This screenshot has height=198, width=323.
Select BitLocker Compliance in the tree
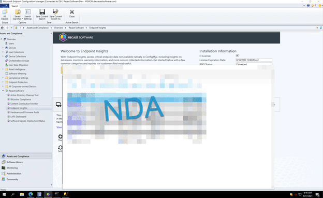pyautogui.click(x=21, y=100)
